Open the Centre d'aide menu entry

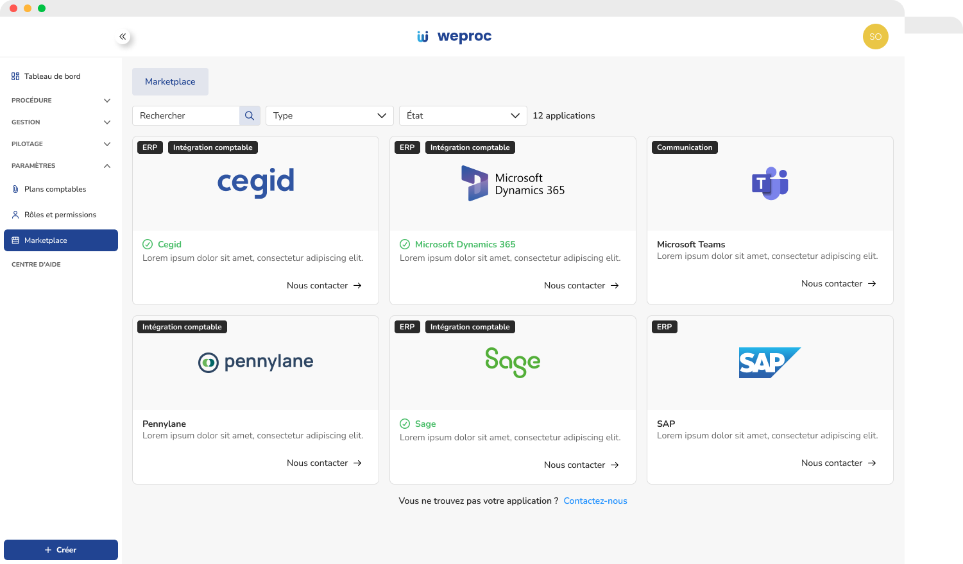(36, 264)
